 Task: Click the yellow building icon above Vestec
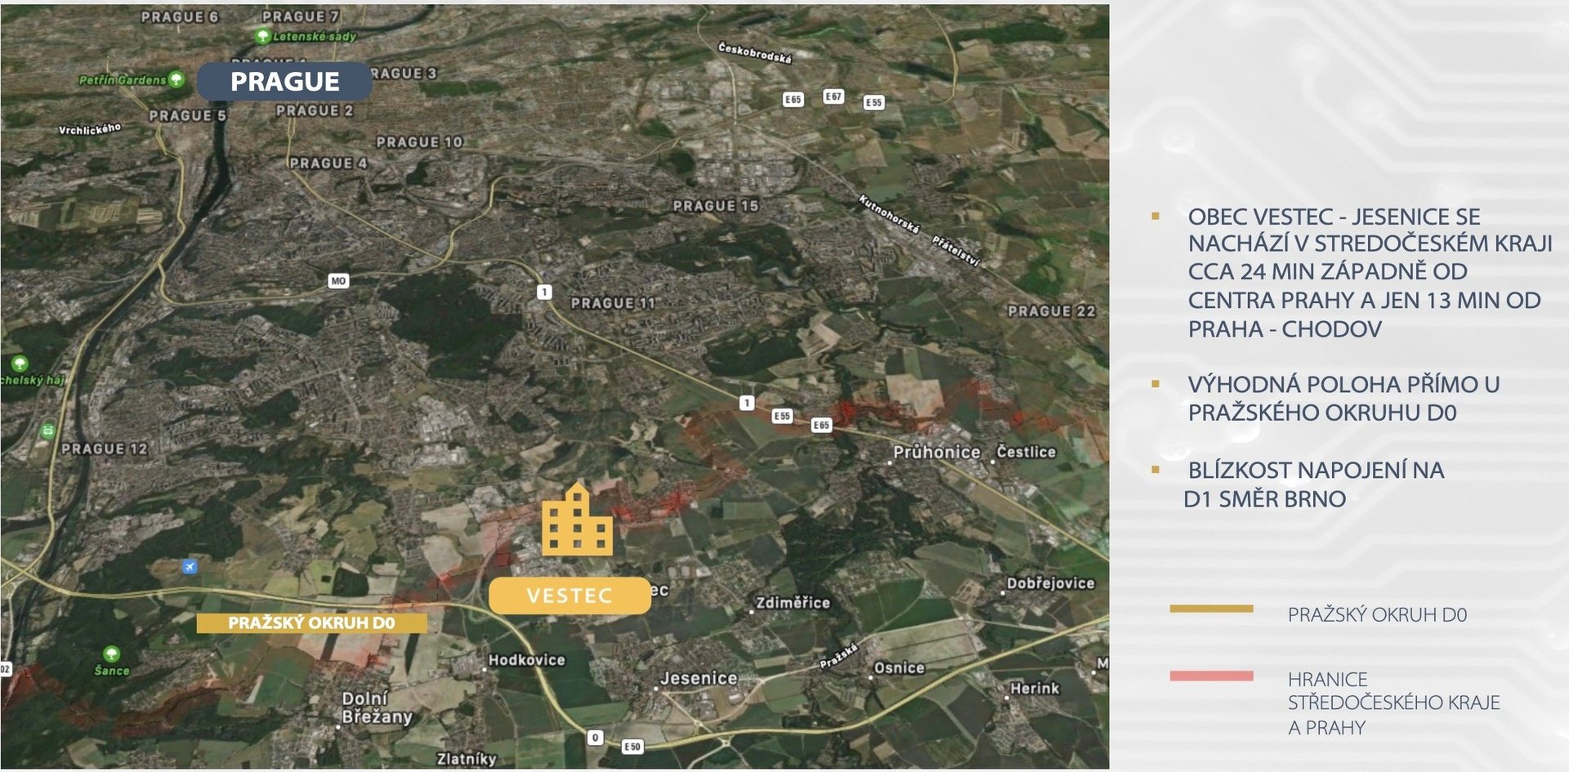coord(577,519)
